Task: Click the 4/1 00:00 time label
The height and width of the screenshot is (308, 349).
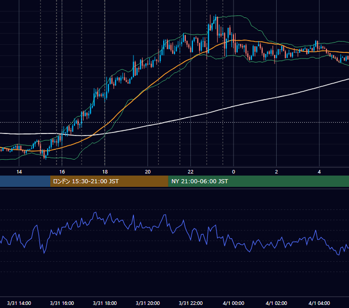Action: (x=234, y=303)
